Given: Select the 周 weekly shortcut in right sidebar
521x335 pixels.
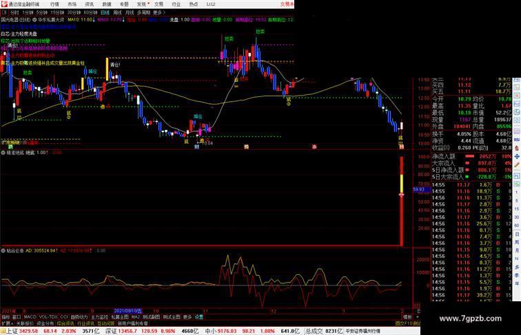Looking at the screenshot, I should 517,242.
